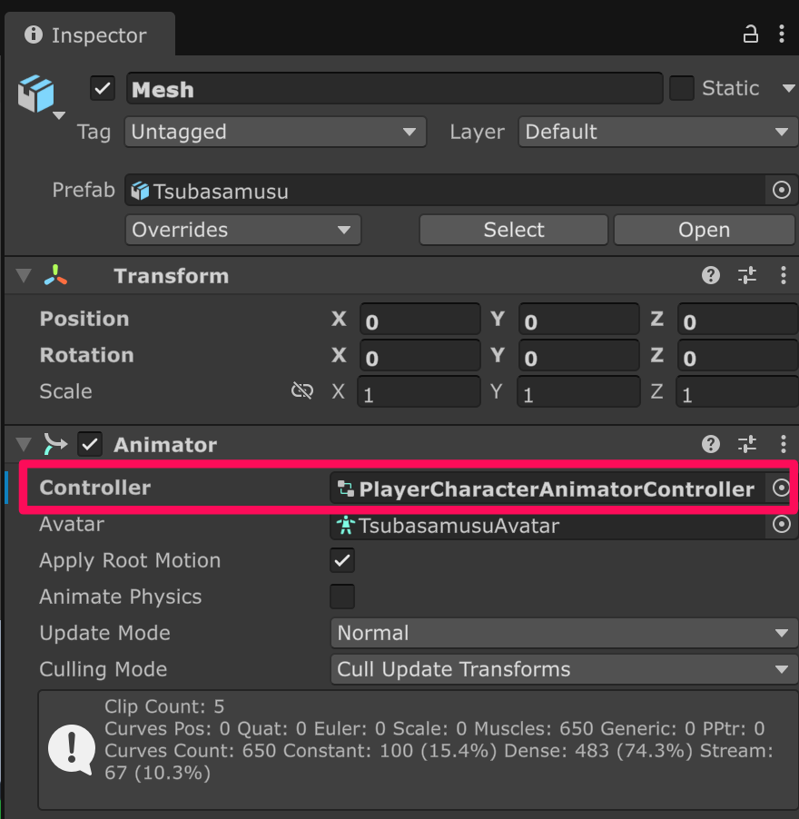Open the Tag dropdown
Viewport: 799px width, 819px height.
coord(274,133)
